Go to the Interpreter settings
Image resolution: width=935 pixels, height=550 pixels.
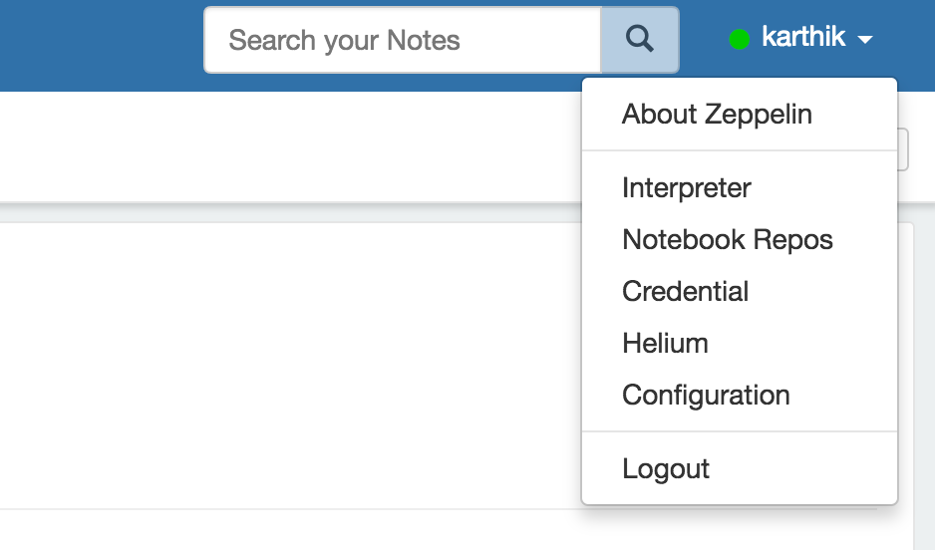point(686,188)
